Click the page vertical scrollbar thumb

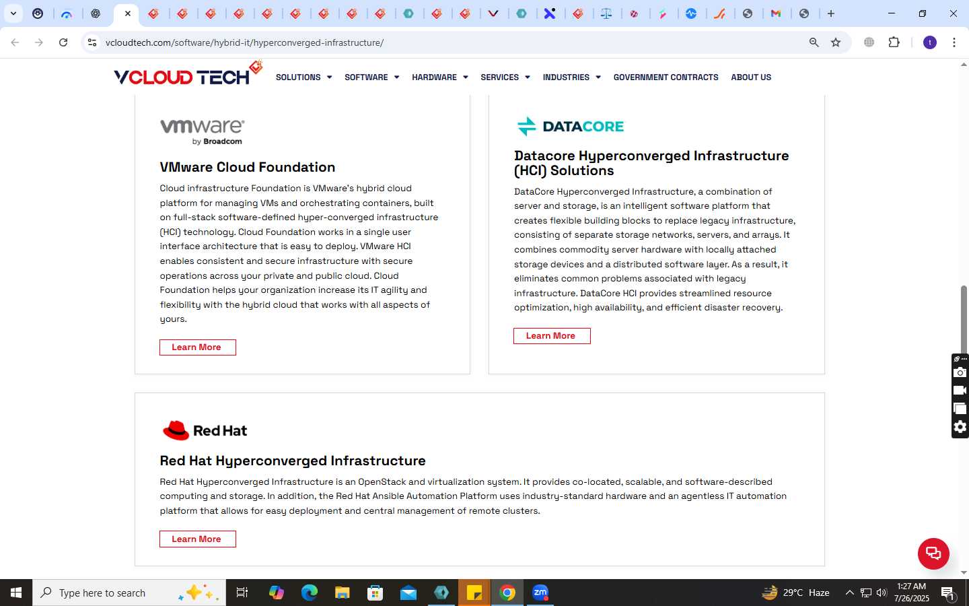964,320
